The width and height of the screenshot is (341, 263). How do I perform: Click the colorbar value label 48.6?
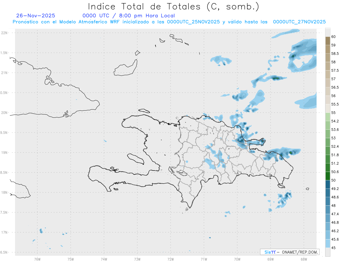tap(335, 197)
